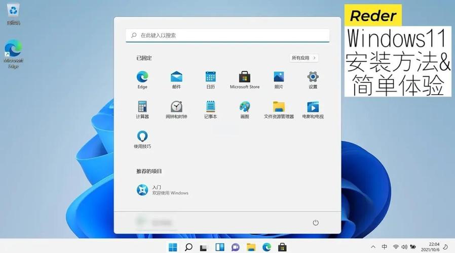Open Wi-Fi network tray icon
The height and width of the screenshot is (253, 455).
pyautogui.click(x=396, y=247)
